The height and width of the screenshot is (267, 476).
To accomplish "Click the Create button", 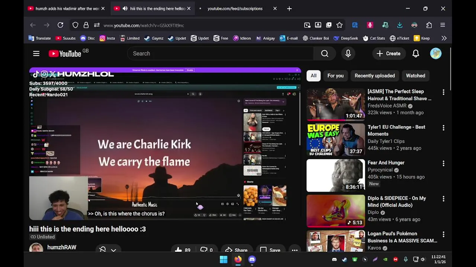I will pyautogui.click(x=389, y=53).
